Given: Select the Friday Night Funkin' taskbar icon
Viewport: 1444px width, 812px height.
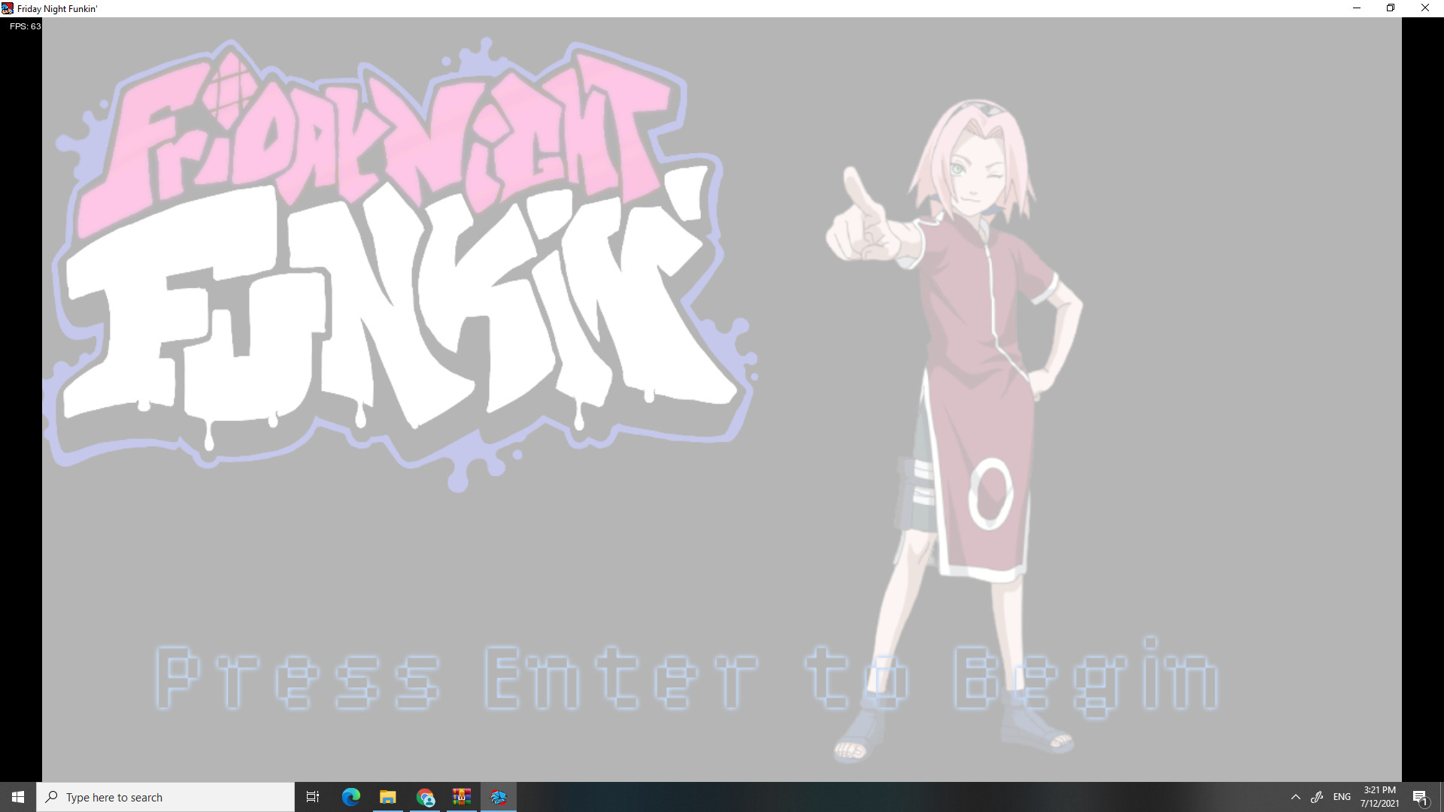Looking at the screenshot, I should coord(499,796).
